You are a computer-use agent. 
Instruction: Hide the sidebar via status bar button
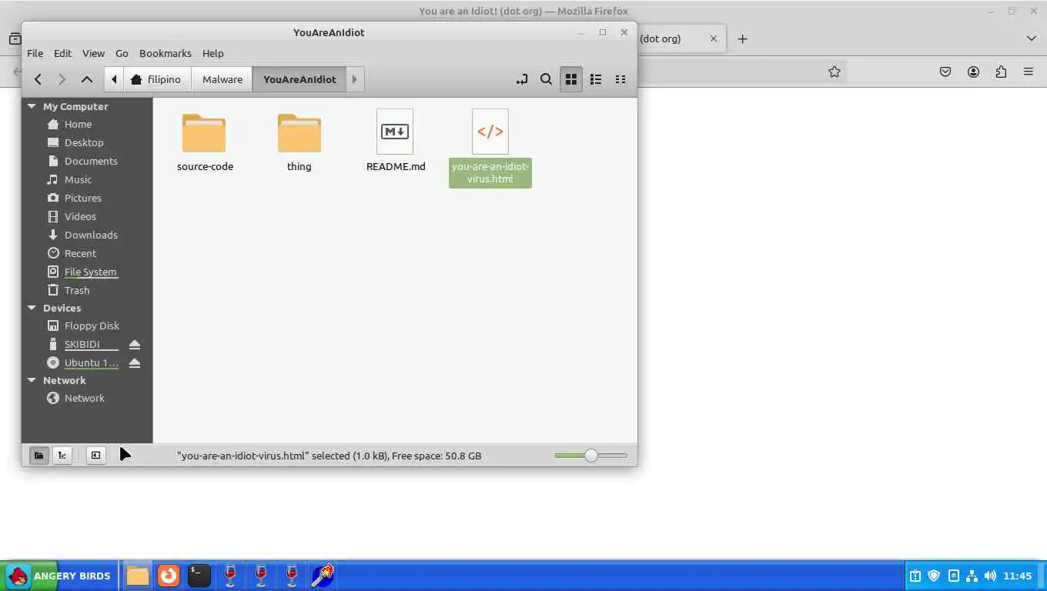tap(95, 456)
